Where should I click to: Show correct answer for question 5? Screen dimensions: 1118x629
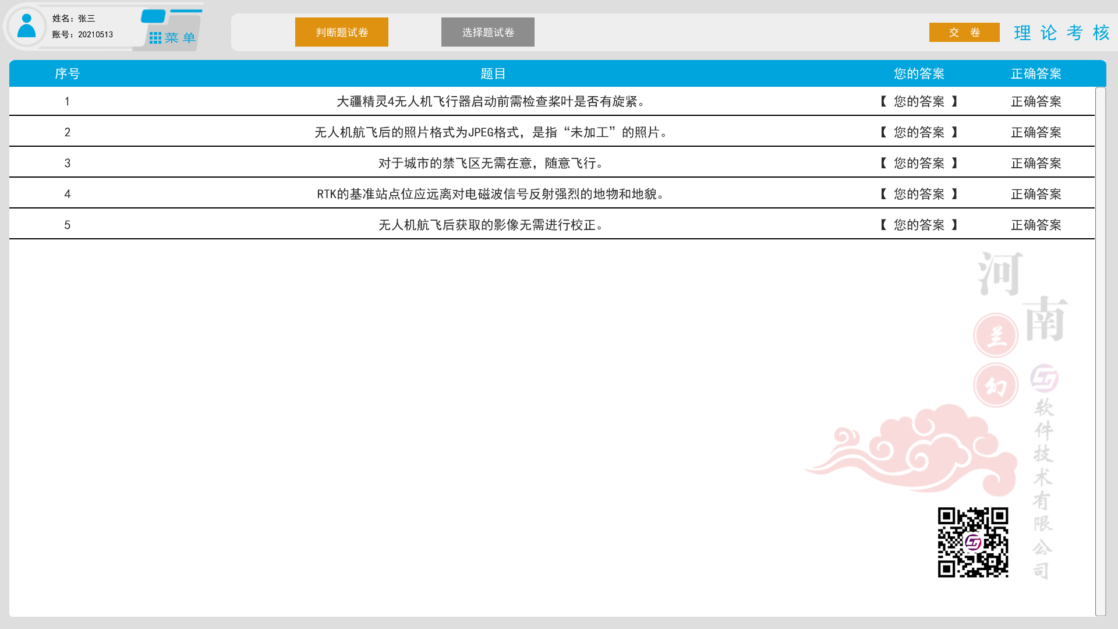click(x=1036, y=225)
